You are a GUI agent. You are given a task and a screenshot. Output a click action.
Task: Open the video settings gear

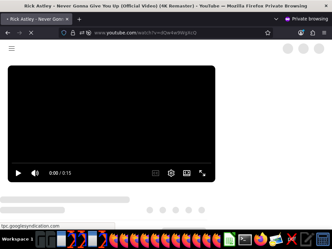click(x=171, y=173)
